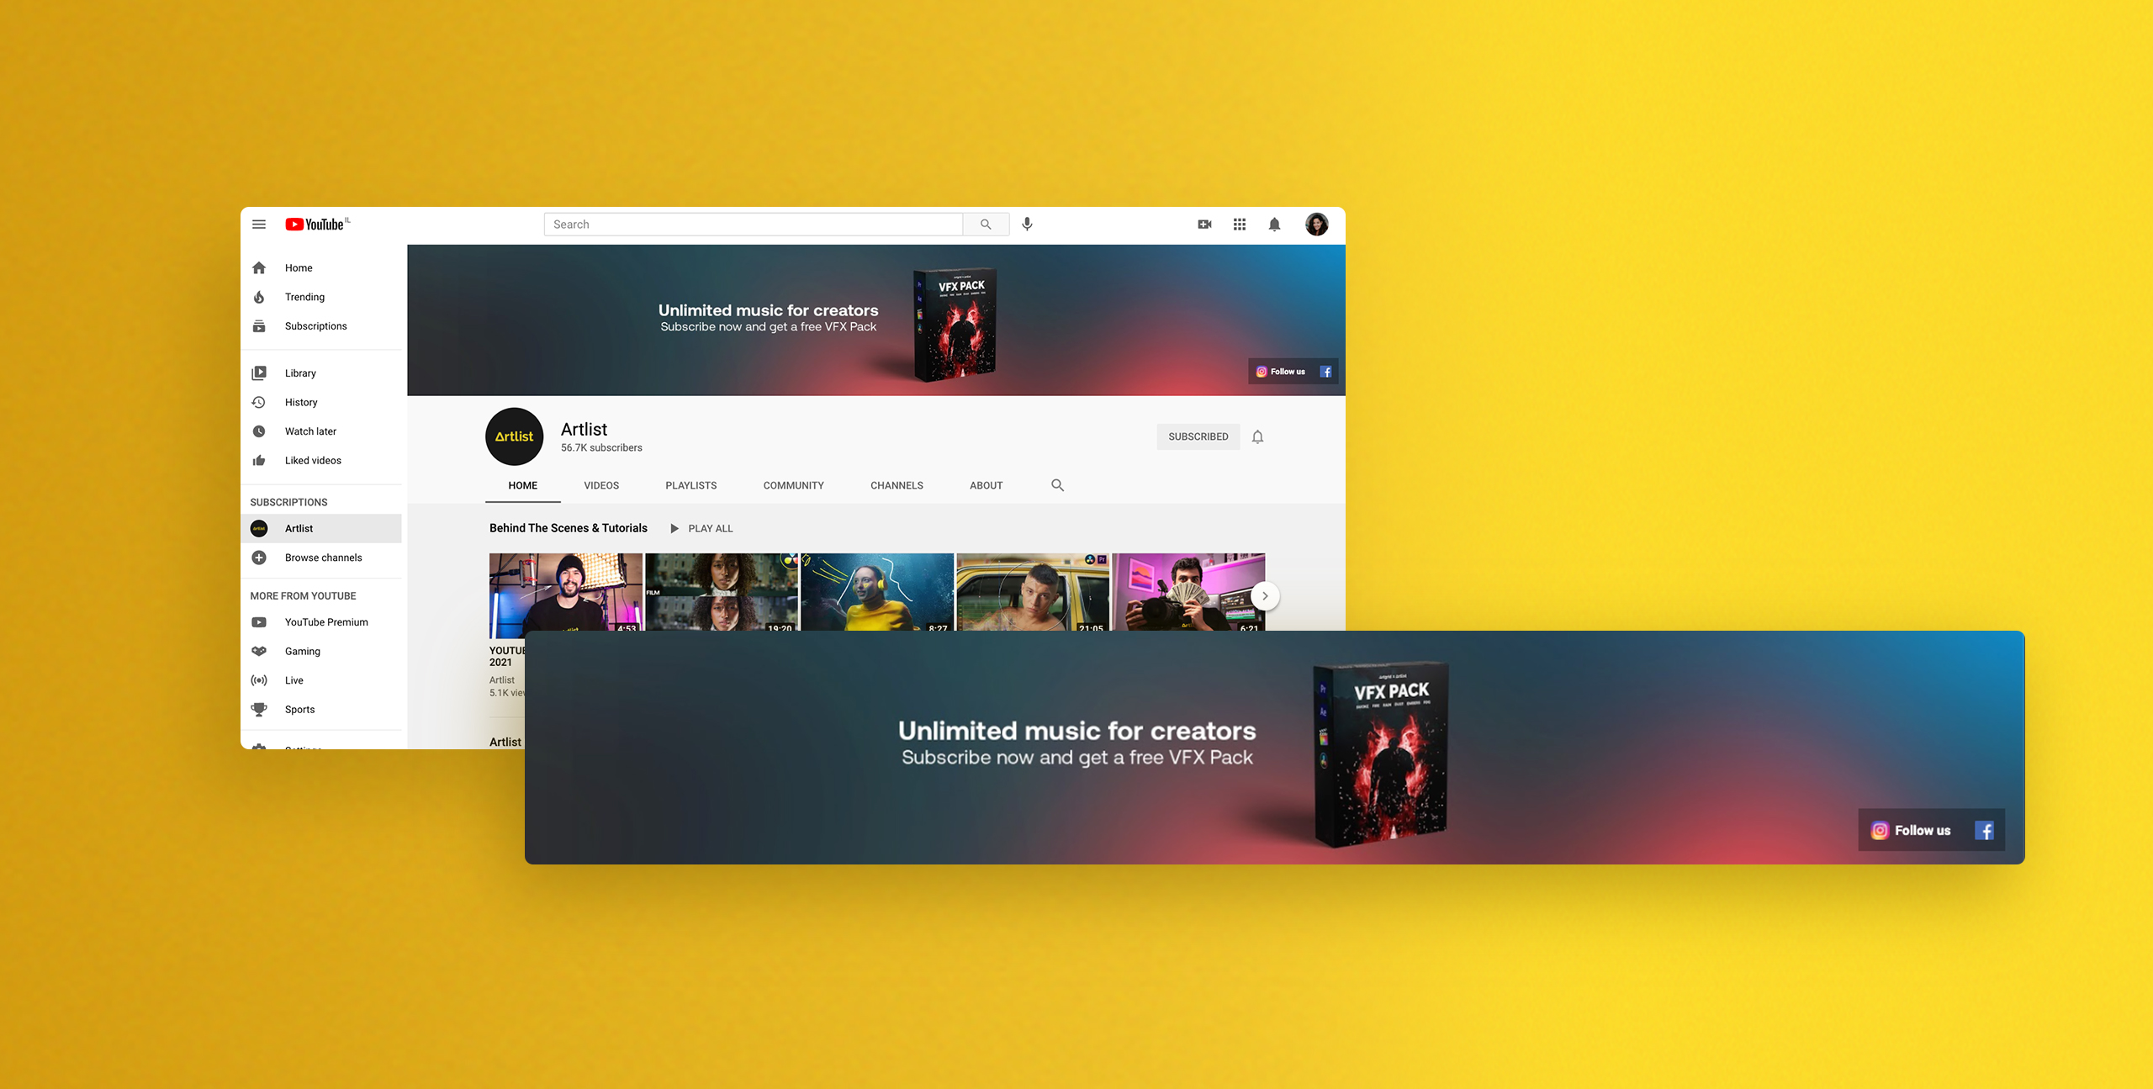The width and height of the screenshot is (2153, 1089).
Task: Click the microphone search icon
Action: click(x=1027, y=224)
